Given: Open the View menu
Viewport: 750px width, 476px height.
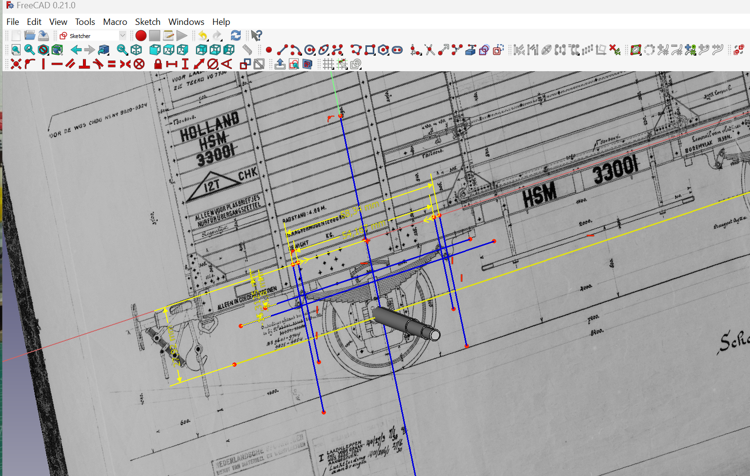Looking at the screenshot, I should click(x=58, y=21).
